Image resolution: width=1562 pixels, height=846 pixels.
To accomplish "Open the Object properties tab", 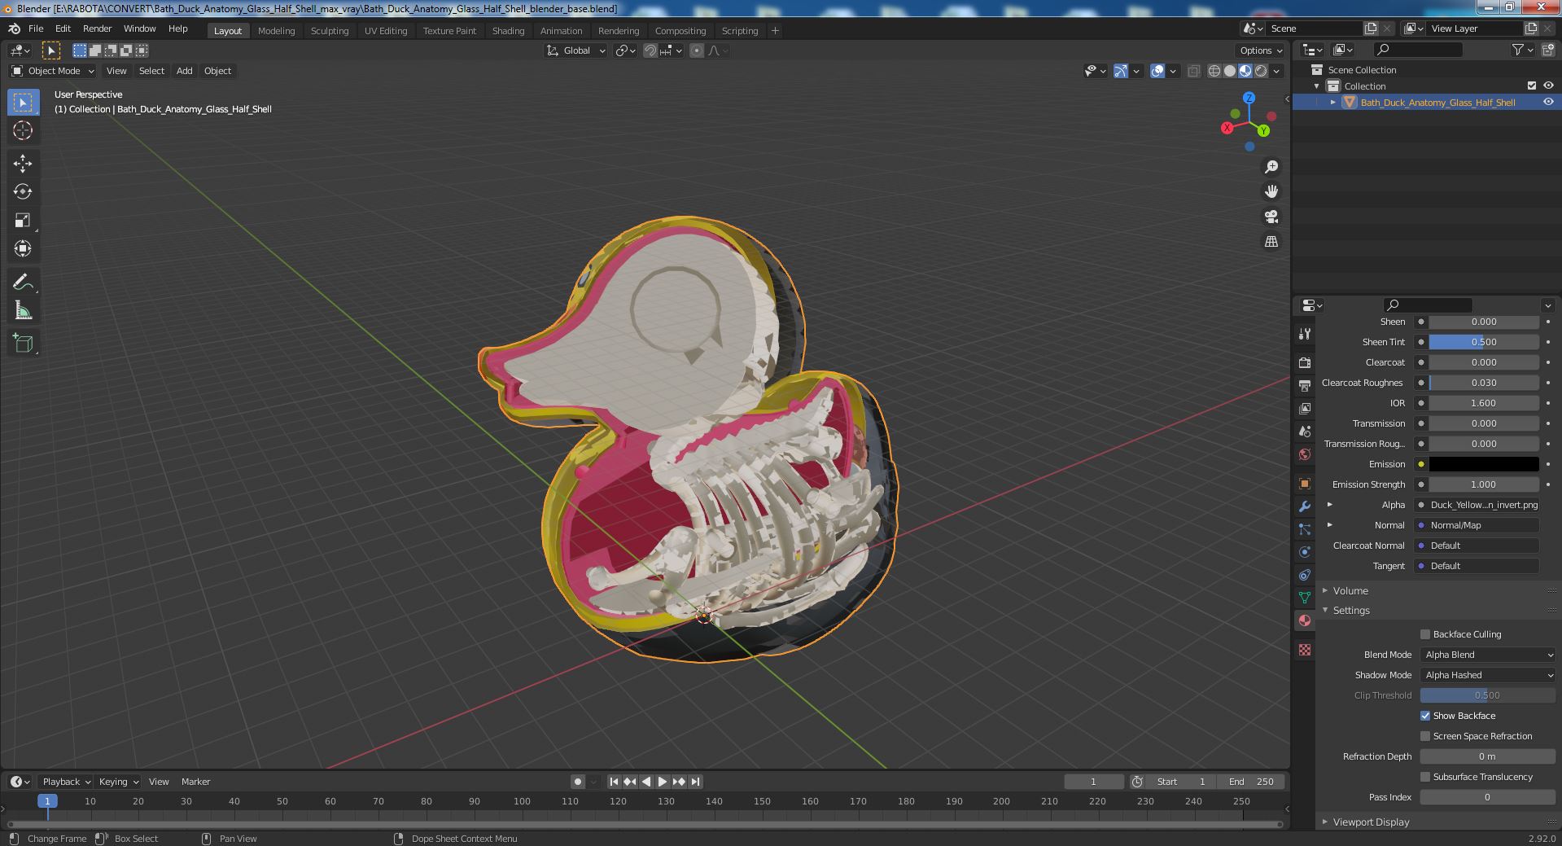I will (1305, 484).
